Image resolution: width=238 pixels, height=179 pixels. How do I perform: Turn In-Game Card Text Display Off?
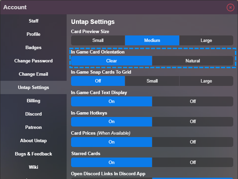point(193,101)
